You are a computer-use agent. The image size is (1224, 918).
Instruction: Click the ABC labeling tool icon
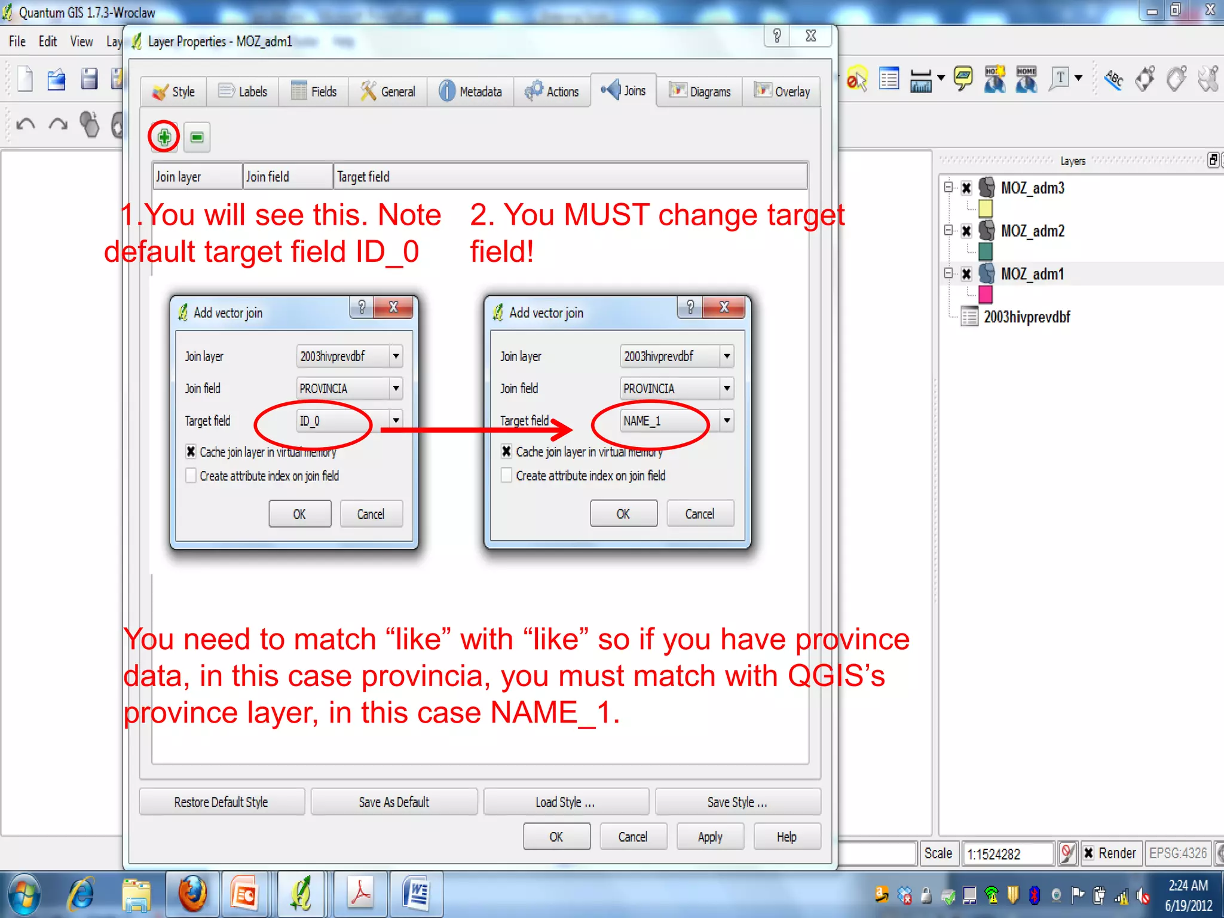point(1113,79)
